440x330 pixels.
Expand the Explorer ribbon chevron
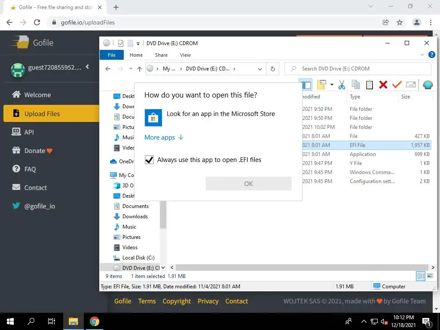coord(422,55)
